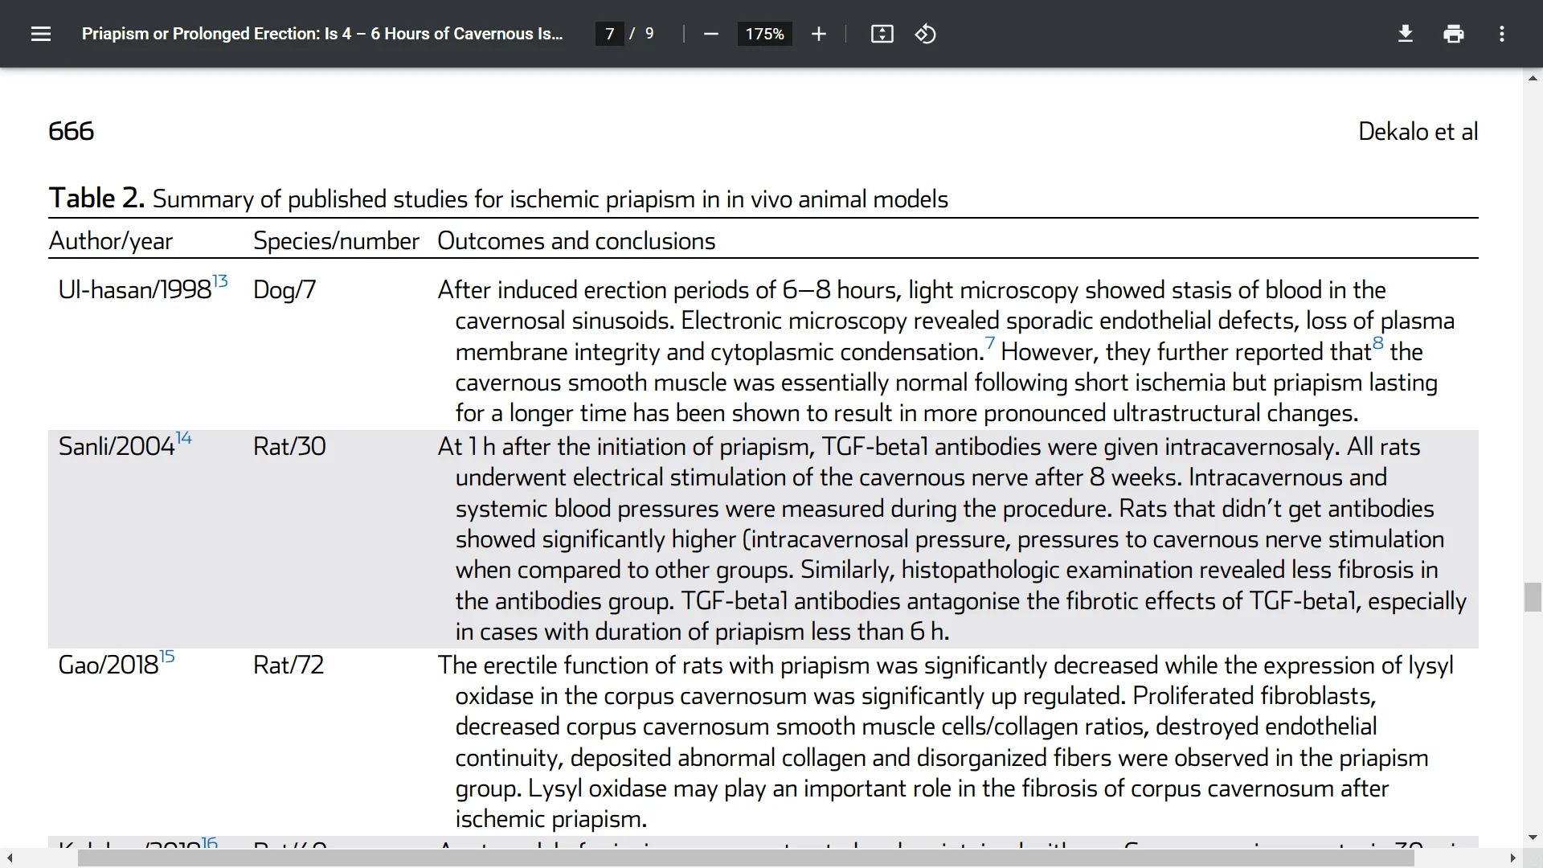This screenshot has height=868, width=1543.
Task: Click the scroll left arrow
Action: click(x=9, y=858)
